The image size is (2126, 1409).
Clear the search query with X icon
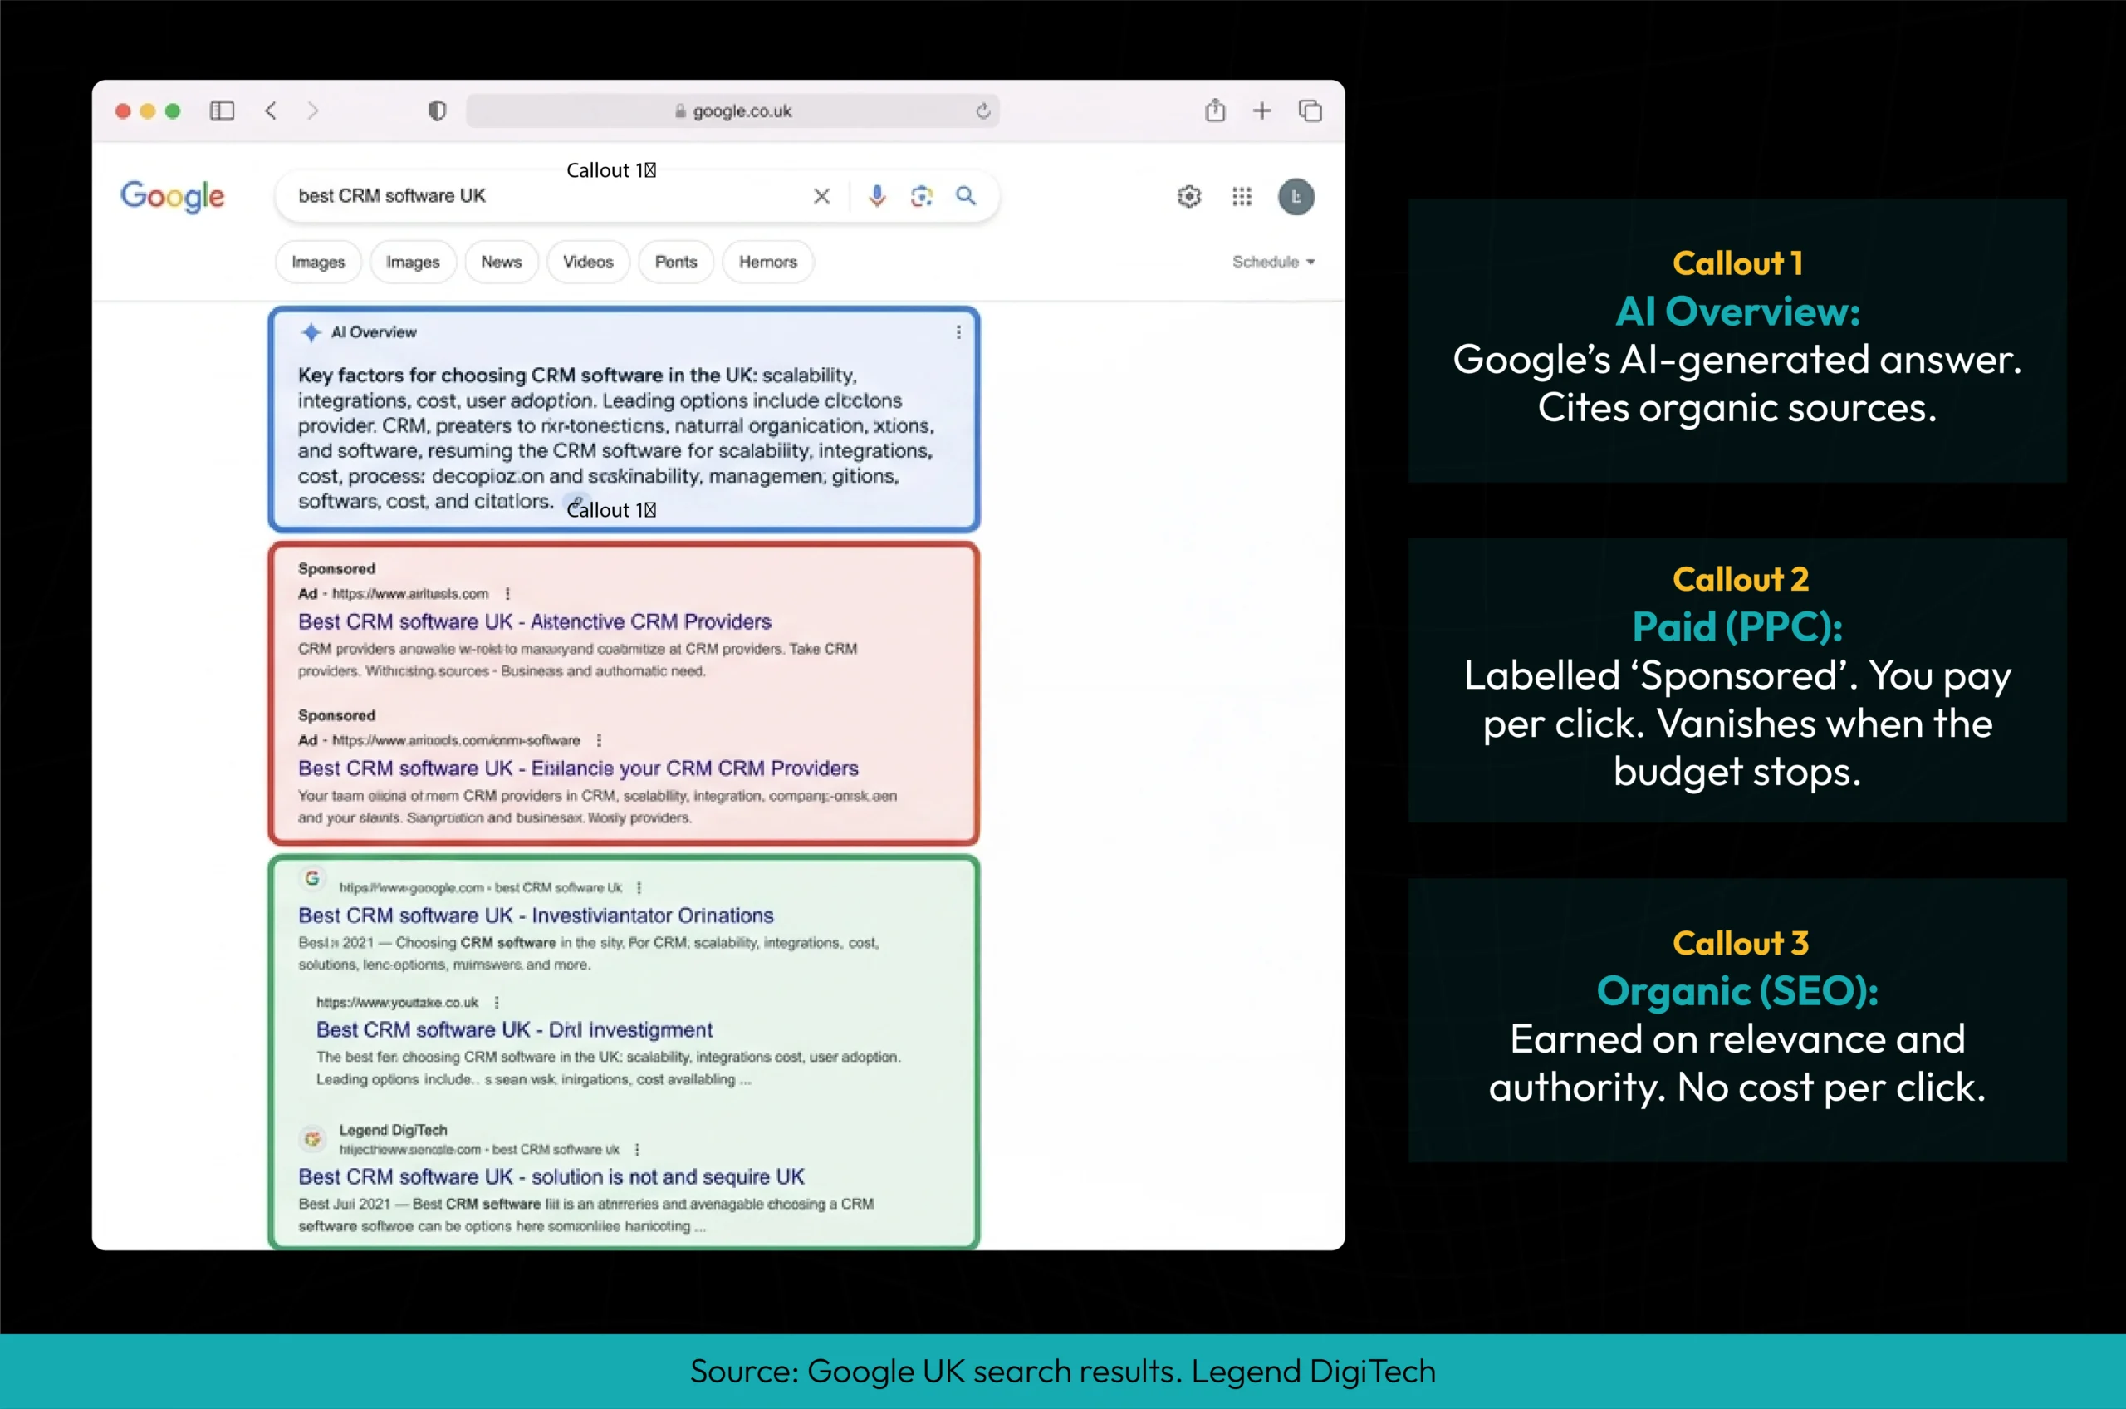coord(822,196)
